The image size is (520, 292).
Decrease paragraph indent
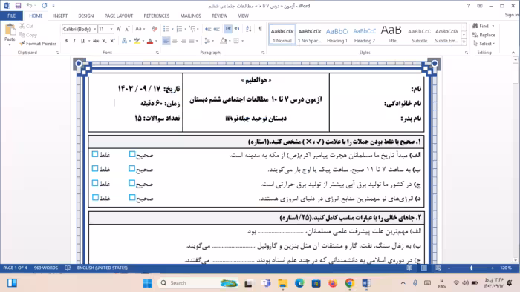208,29
